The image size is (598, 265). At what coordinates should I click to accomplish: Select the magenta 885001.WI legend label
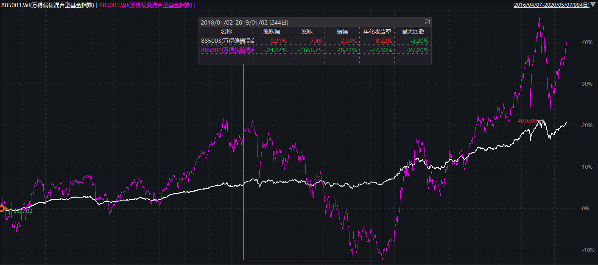[145, 5]
